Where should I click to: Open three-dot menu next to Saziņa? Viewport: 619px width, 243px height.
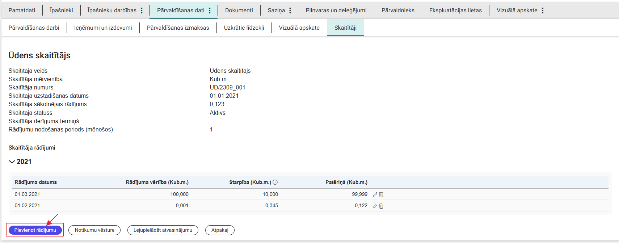click(290, 11)
